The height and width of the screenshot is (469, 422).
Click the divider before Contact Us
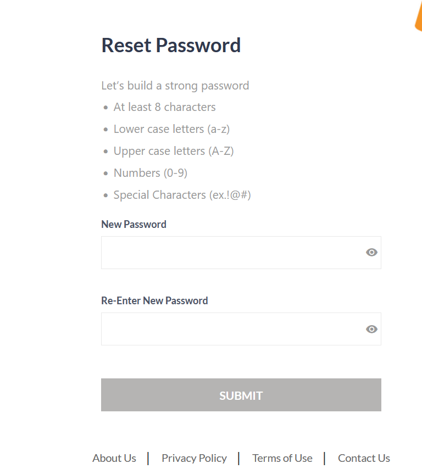pyautogui.click(x=325, y=458)
